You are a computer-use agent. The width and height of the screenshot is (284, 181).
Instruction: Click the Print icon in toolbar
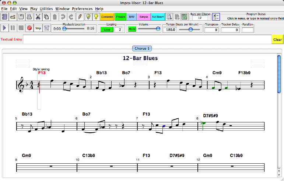coord(29,17)
